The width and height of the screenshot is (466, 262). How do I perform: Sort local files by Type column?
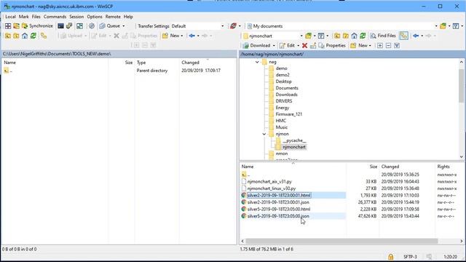141,63
